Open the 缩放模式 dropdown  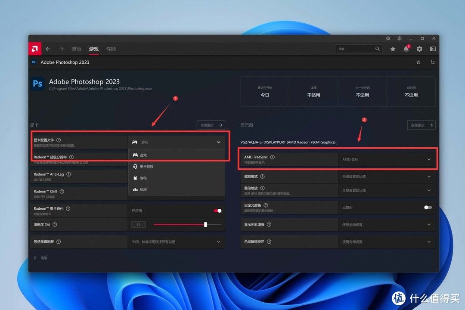[387, 177]
